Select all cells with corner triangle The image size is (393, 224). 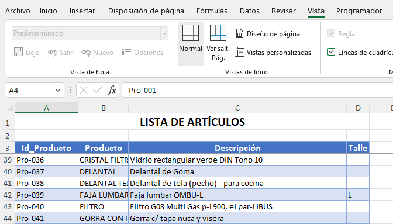tap(9, 108)
